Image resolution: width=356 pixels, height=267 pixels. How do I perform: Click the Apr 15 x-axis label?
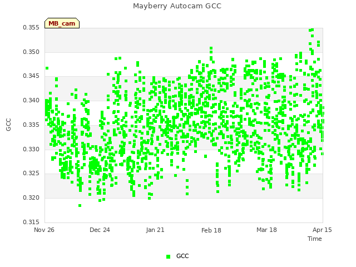[x=322, y=230]
